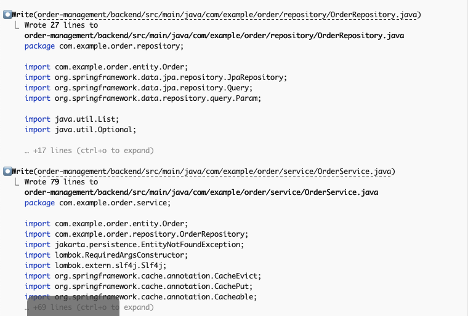This screenshot has width=468, height=316.
Task: Select the bold repository/OrderRepository.java file path
Action: pos(214,36)
